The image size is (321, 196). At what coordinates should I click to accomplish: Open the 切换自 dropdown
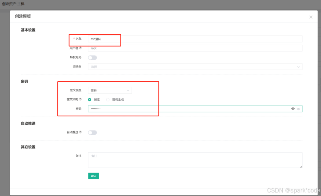[x=195, y=67]
